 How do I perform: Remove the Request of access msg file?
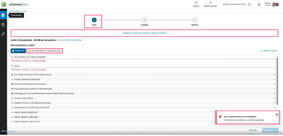coord(274,103)
